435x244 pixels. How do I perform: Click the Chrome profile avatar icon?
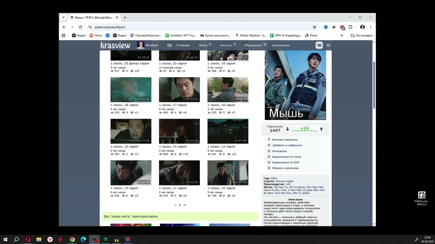point(363,27)
